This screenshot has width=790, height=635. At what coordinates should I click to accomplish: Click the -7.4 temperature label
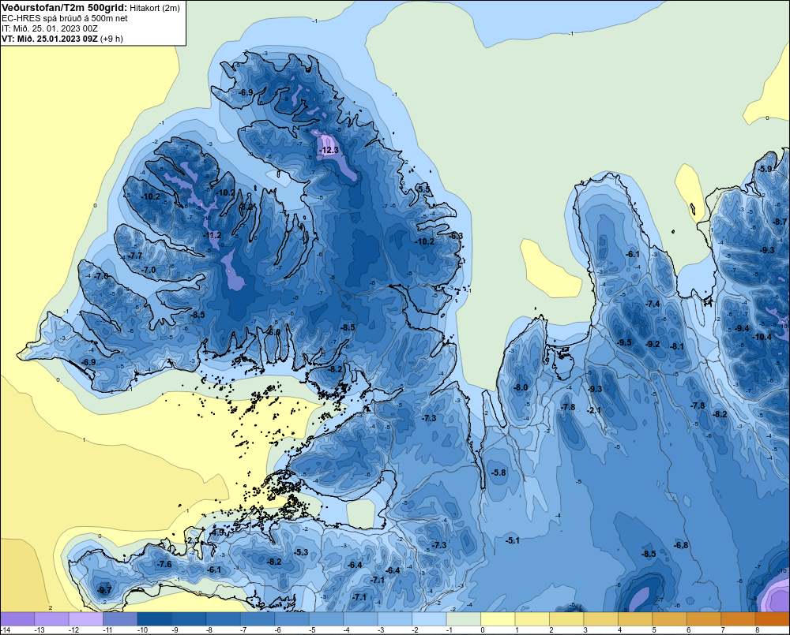click(653, 304)
